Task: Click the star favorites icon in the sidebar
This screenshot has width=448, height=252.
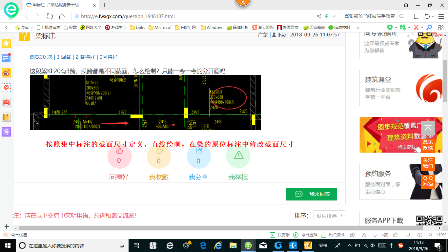Action: tap(6, 43)
